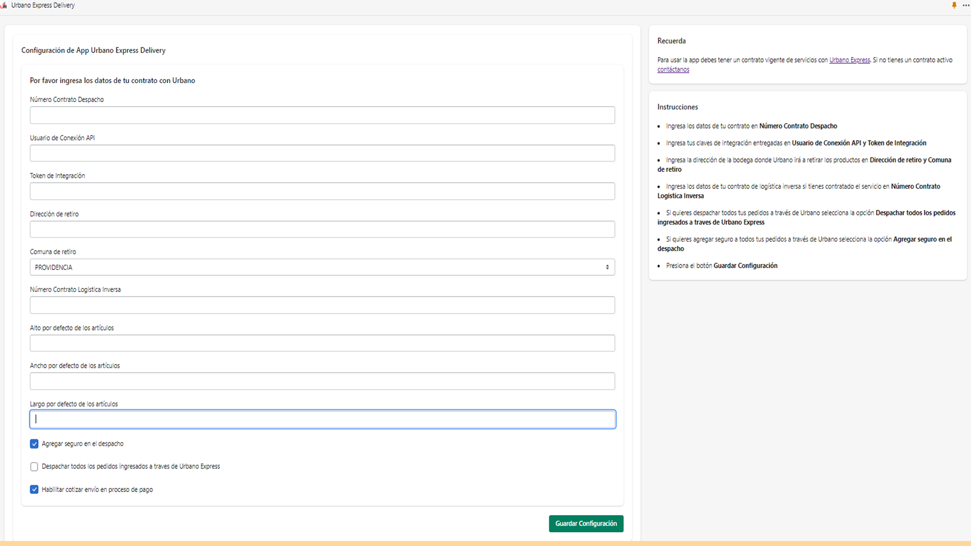The height and width of the screenshot is (546, 971).
Task: Click the Dirección de retiro input
Action: tap(322, 229)
